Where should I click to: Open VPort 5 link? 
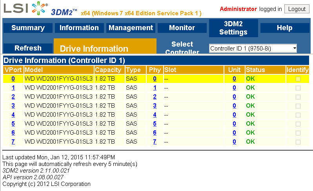point(13,124)
